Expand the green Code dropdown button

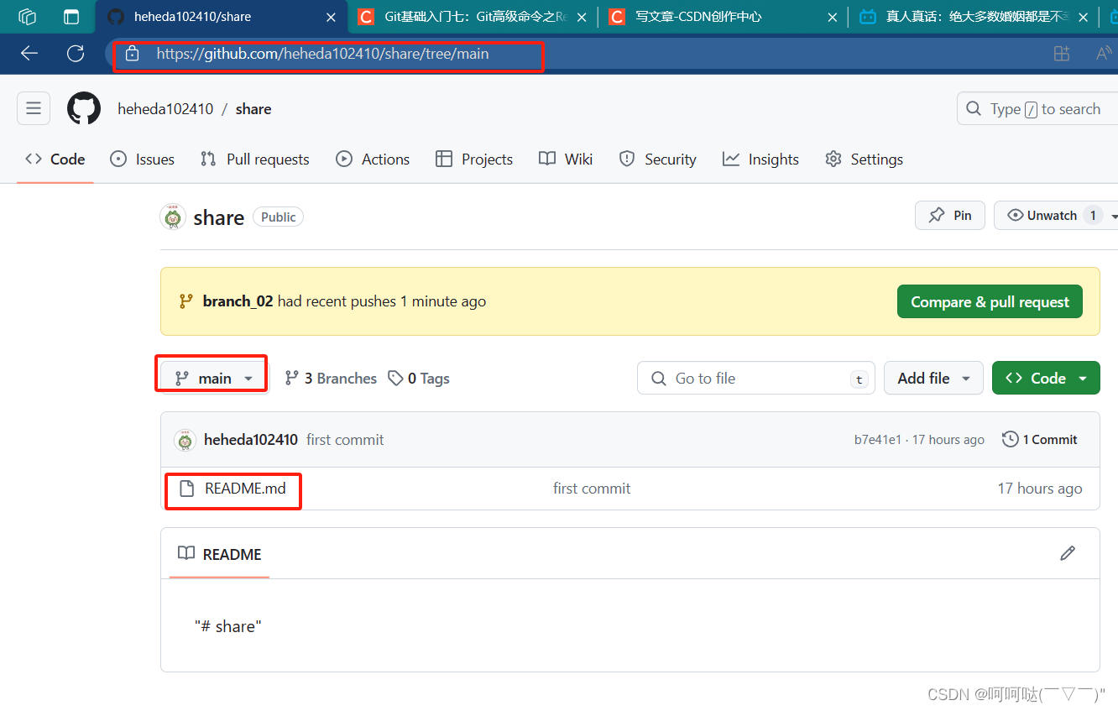[1046, 379]
